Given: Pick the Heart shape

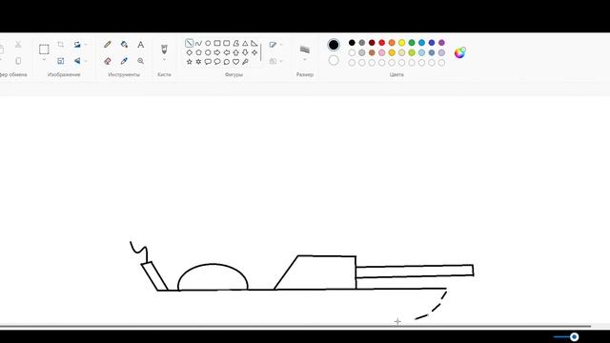Looking at the screenshot, I should [235, 62].
